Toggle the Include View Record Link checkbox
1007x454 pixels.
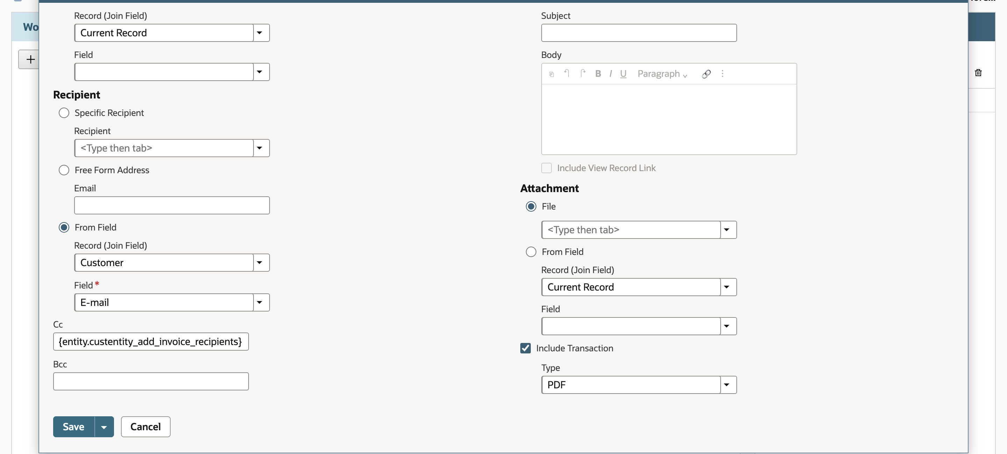point(546,168)
